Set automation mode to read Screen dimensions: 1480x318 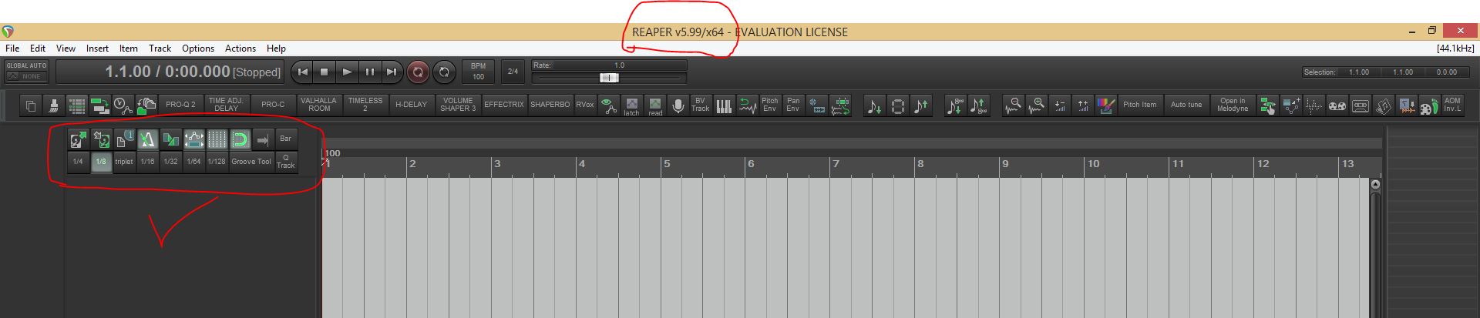(654, 105)
